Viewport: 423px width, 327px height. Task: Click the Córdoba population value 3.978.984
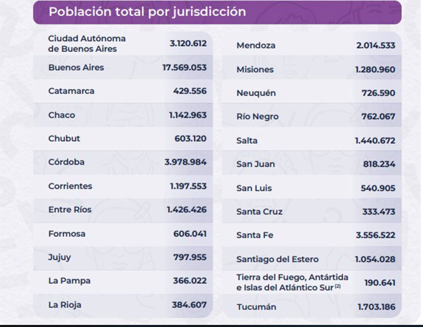click(186, 162)
